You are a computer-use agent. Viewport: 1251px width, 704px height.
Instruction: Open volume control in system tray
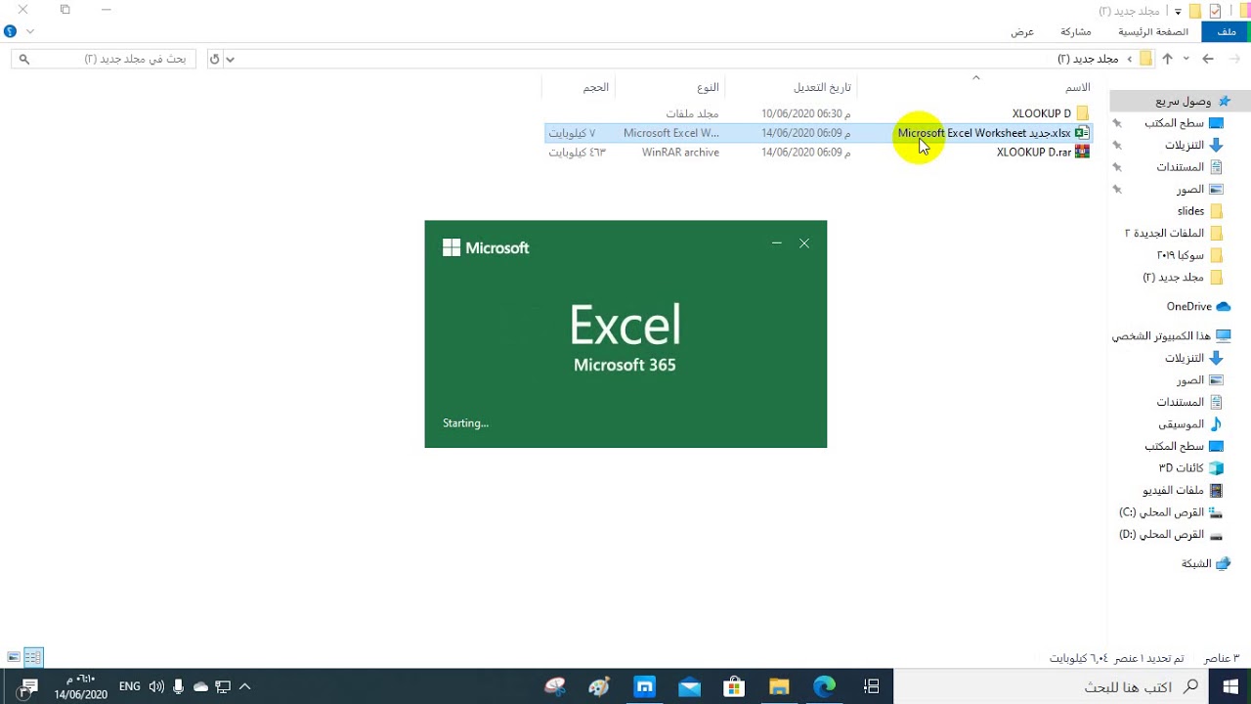[156, 686]
